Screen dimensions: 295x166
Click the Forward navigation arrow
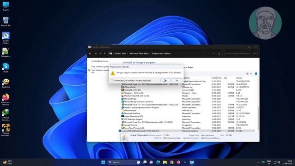[x=95, y=53]
